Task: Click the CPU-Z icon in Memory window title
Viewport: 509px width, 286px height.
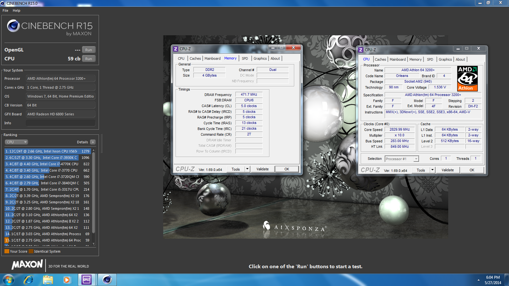Action: (176, 49)
